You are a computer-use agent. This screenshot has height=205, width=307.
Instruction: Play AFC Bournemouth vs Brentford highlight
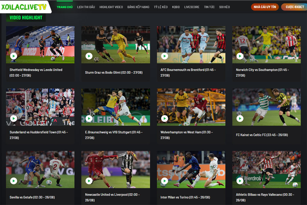[164, 56]
